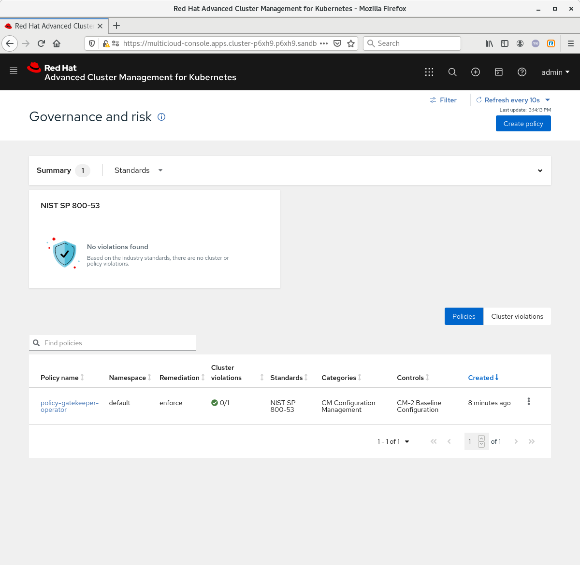
Task: Open the Refresh every 10s dropdown
Action: [513, 100]
